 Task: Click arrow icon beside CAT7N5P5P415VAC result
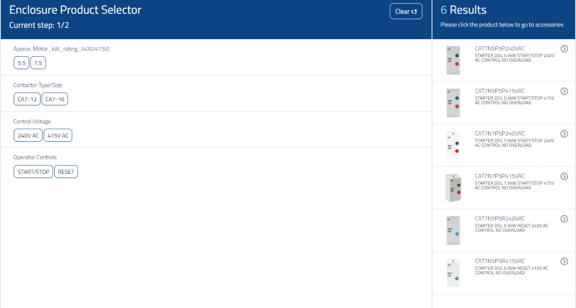pos(564,91)
